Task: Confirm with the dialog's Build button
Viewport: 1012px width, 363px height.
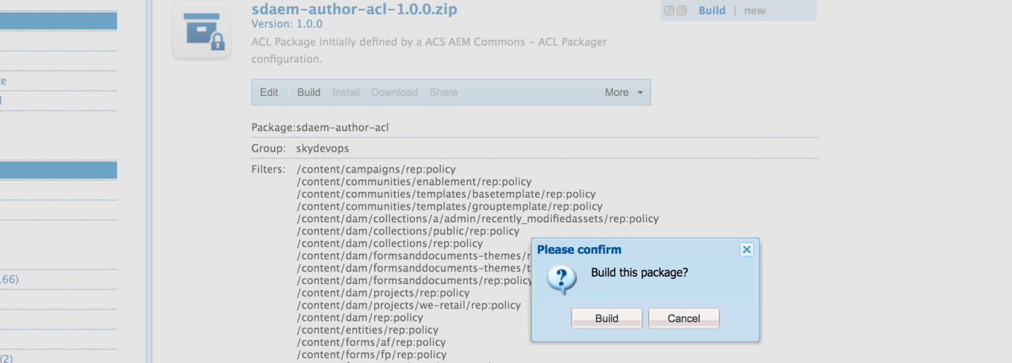Action: pos(607,318)
